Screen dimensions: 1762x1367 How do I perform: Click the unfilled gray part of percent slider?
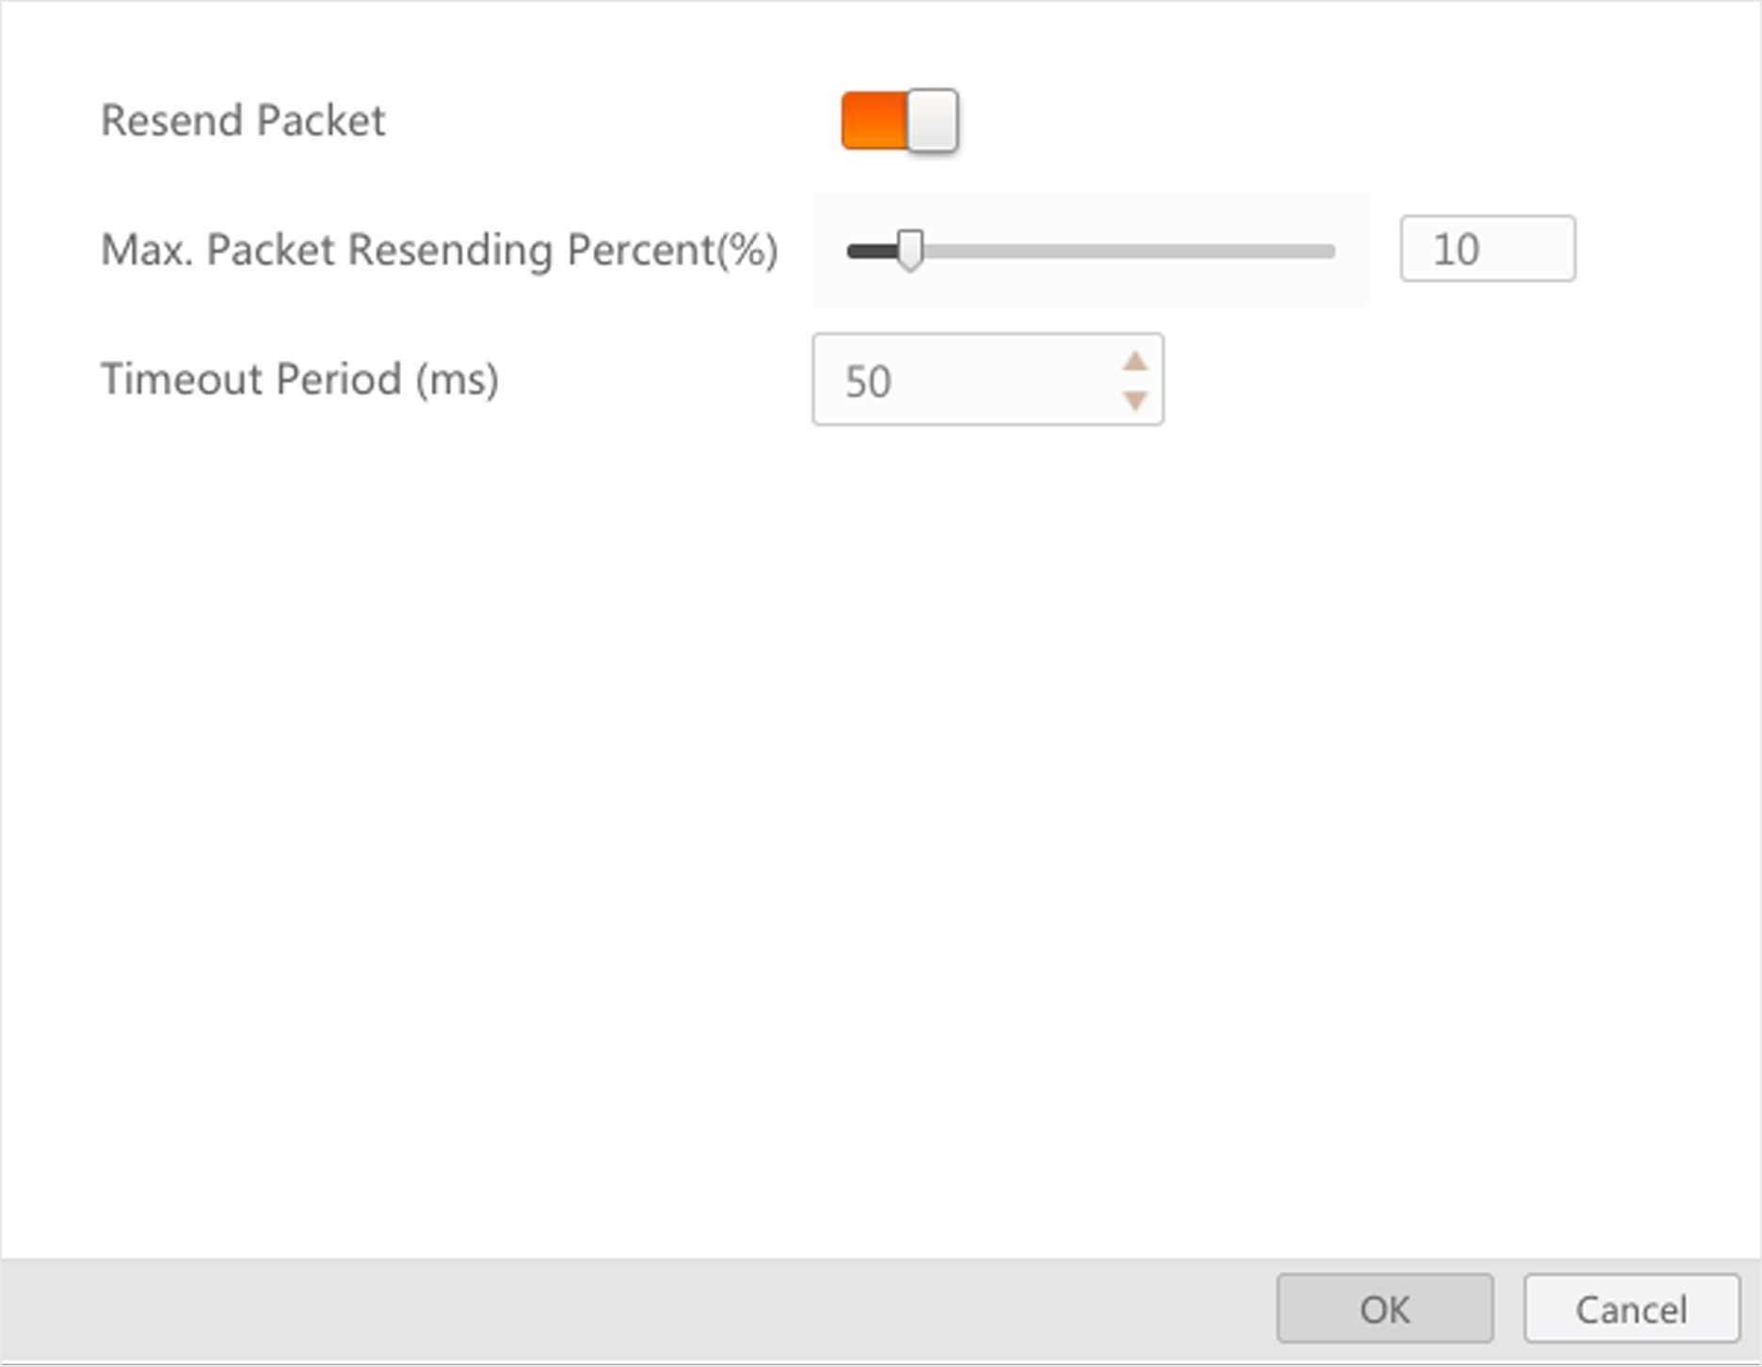pyautogui.click(x=1129, y=251)
